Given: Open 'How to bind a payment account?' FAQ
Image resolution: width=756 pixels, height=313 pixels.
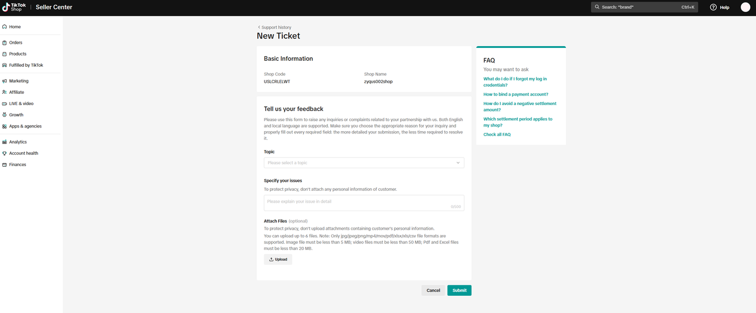Looking at the screenshot, I should (516, 94).
